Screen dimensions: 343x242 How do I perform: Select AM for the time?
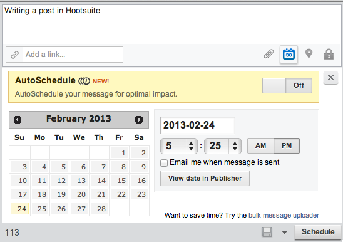(x=260, y=145)
